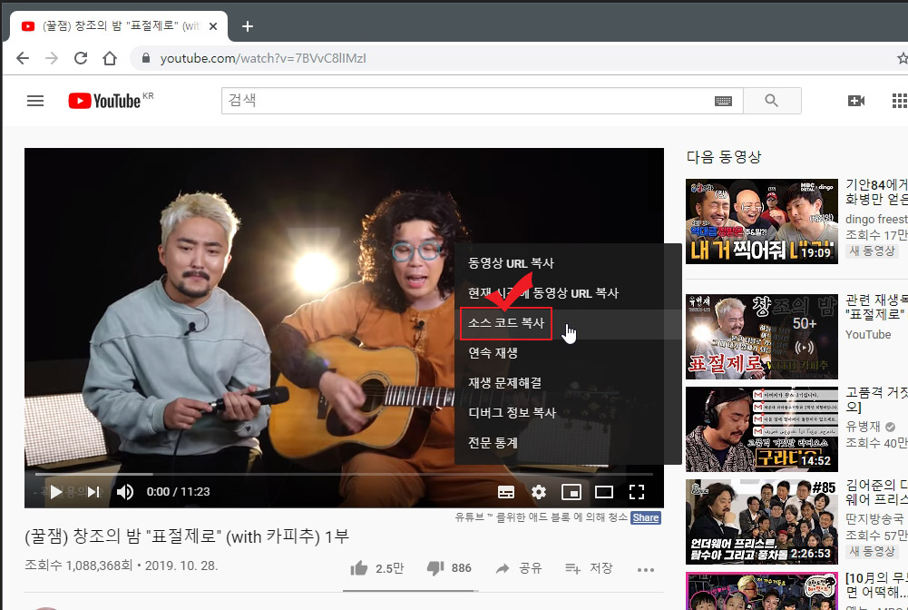Open video title '고품격 거짓'

[x=876, y=399]
